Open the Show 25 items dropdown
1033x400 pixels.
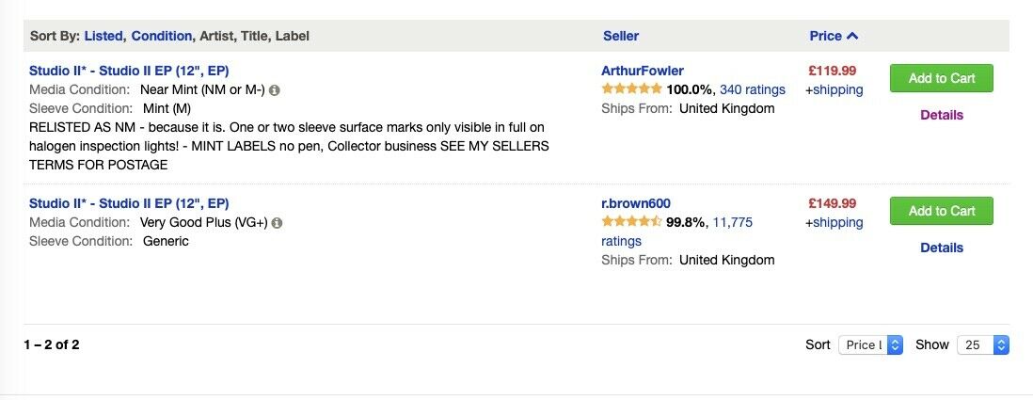click(x=982, y=344)
